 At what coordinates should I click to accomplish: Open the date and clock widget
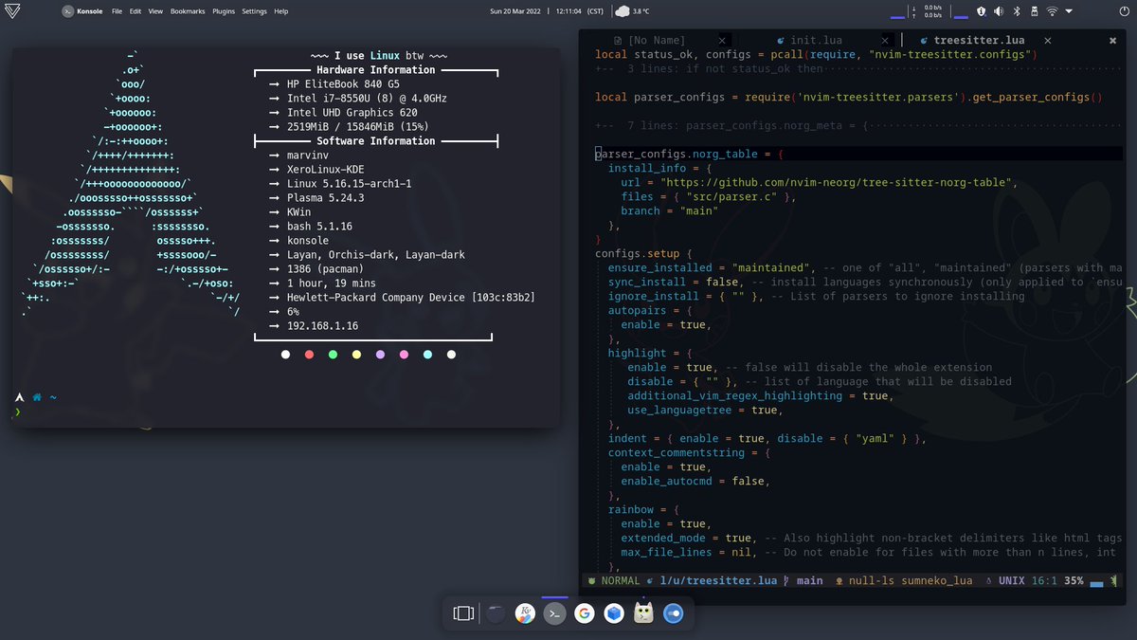(x=549, y=11)
